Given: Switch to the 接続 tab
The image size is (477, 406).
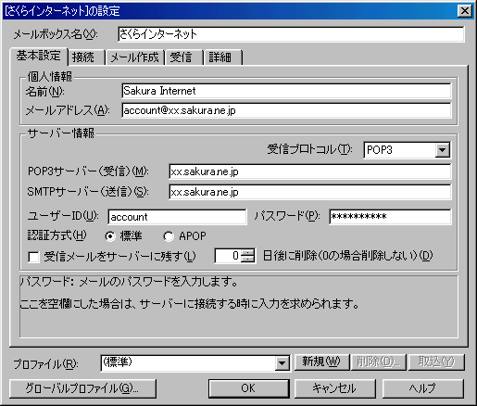Looking at the screenshot, I should (x=86, y=57).
